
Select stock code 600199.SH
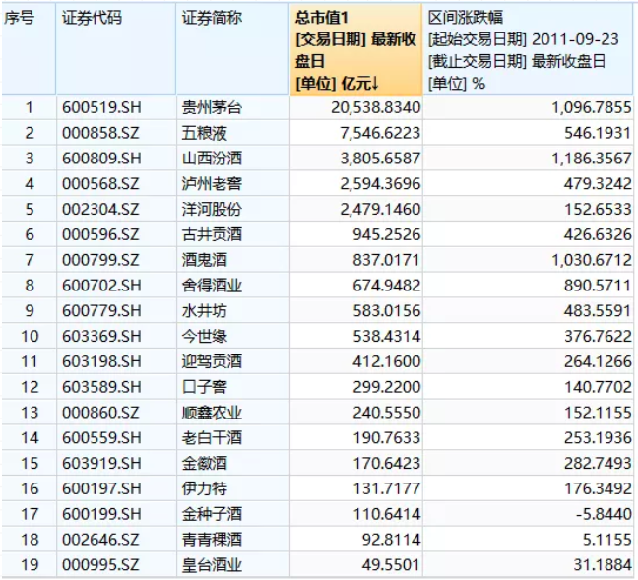101,514
